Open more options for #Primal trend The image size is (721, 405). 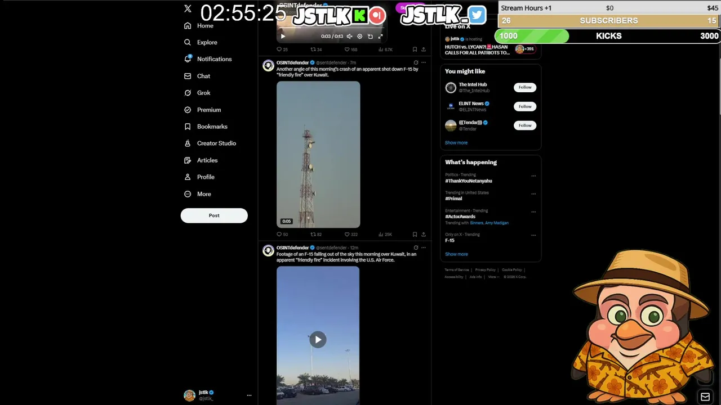pos(533,194)
